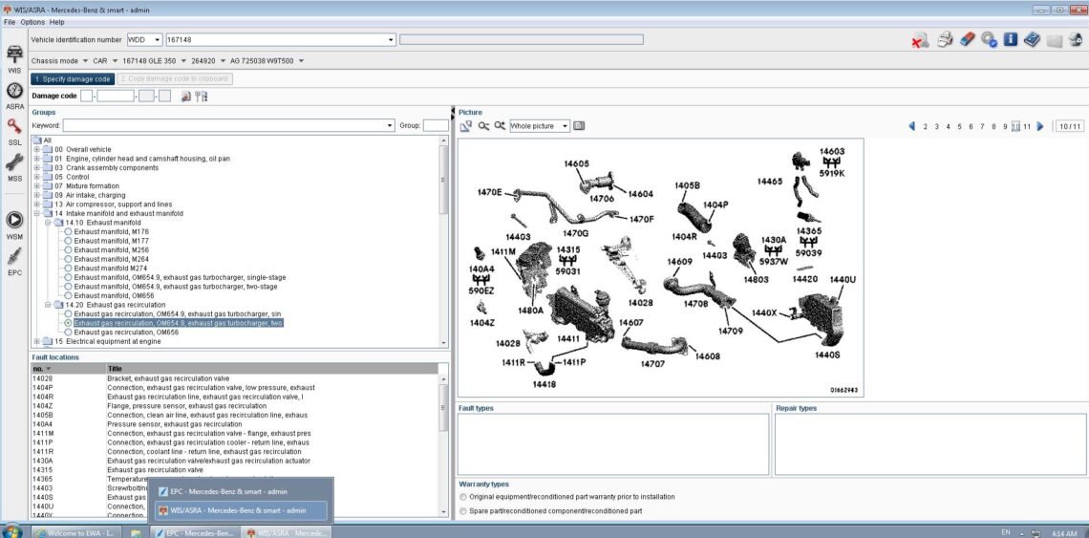Open the Whole picture zoom dropdown
Screen dimensions: 1089x538
(x=565, y=126)
